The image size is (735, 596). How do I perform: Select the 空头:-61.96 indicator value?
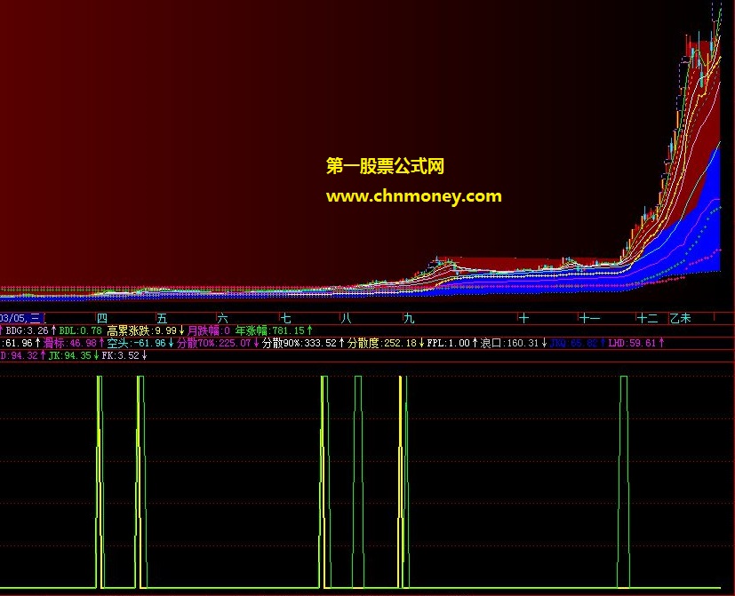[136, 343]
